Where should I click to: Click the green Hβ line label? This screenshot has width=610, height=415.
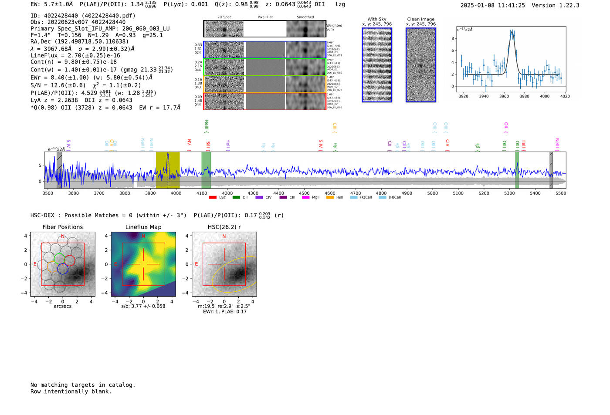(478, 146)
